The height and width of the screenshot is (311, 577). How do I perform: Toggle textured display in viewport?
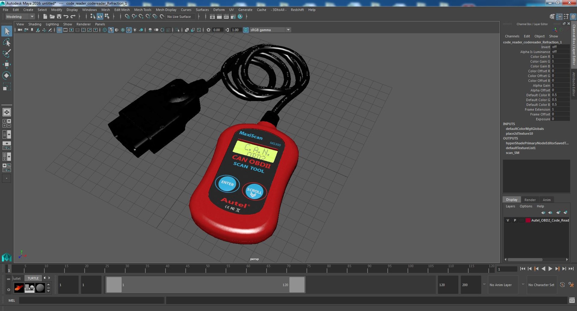coord(129,30)
